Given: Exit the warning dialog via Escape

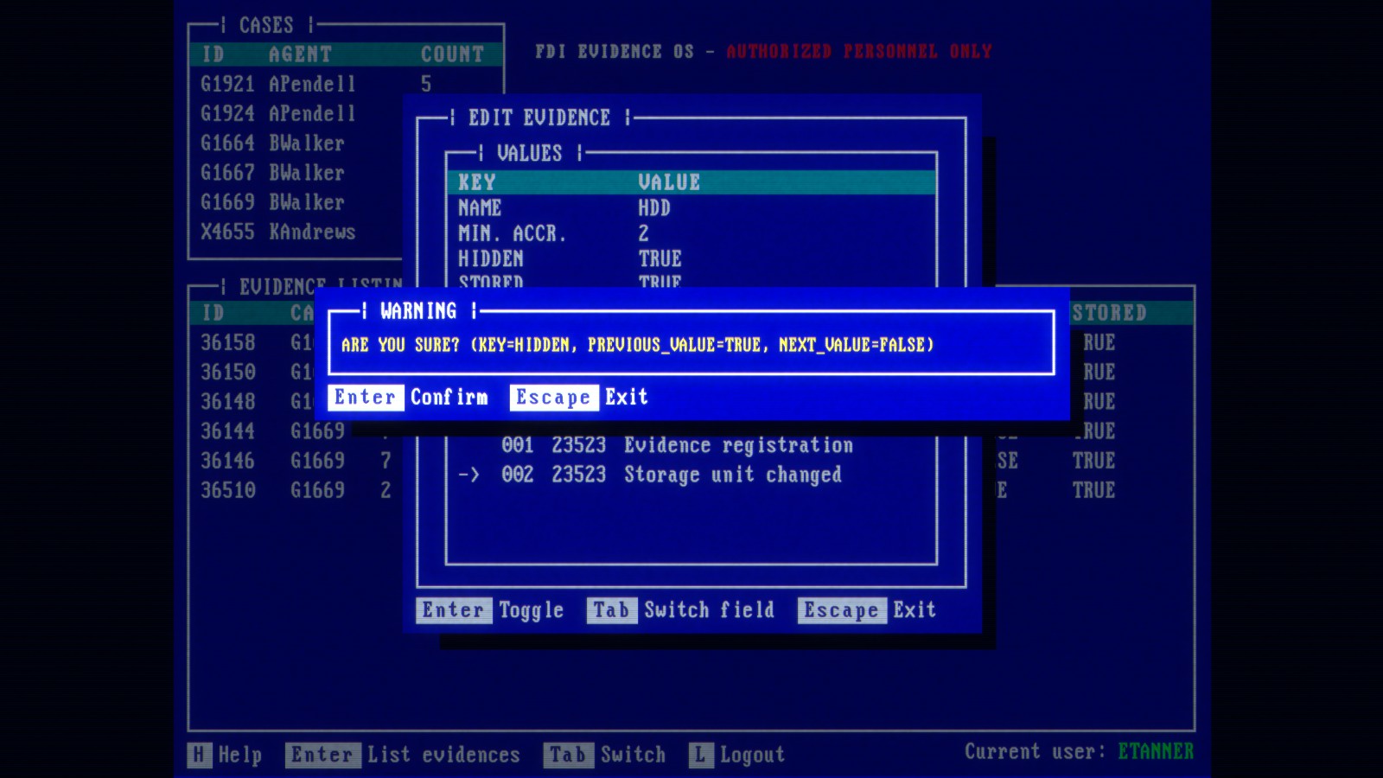Looking at the screenshot, I should pyautogui.click(x=553, y=398).
